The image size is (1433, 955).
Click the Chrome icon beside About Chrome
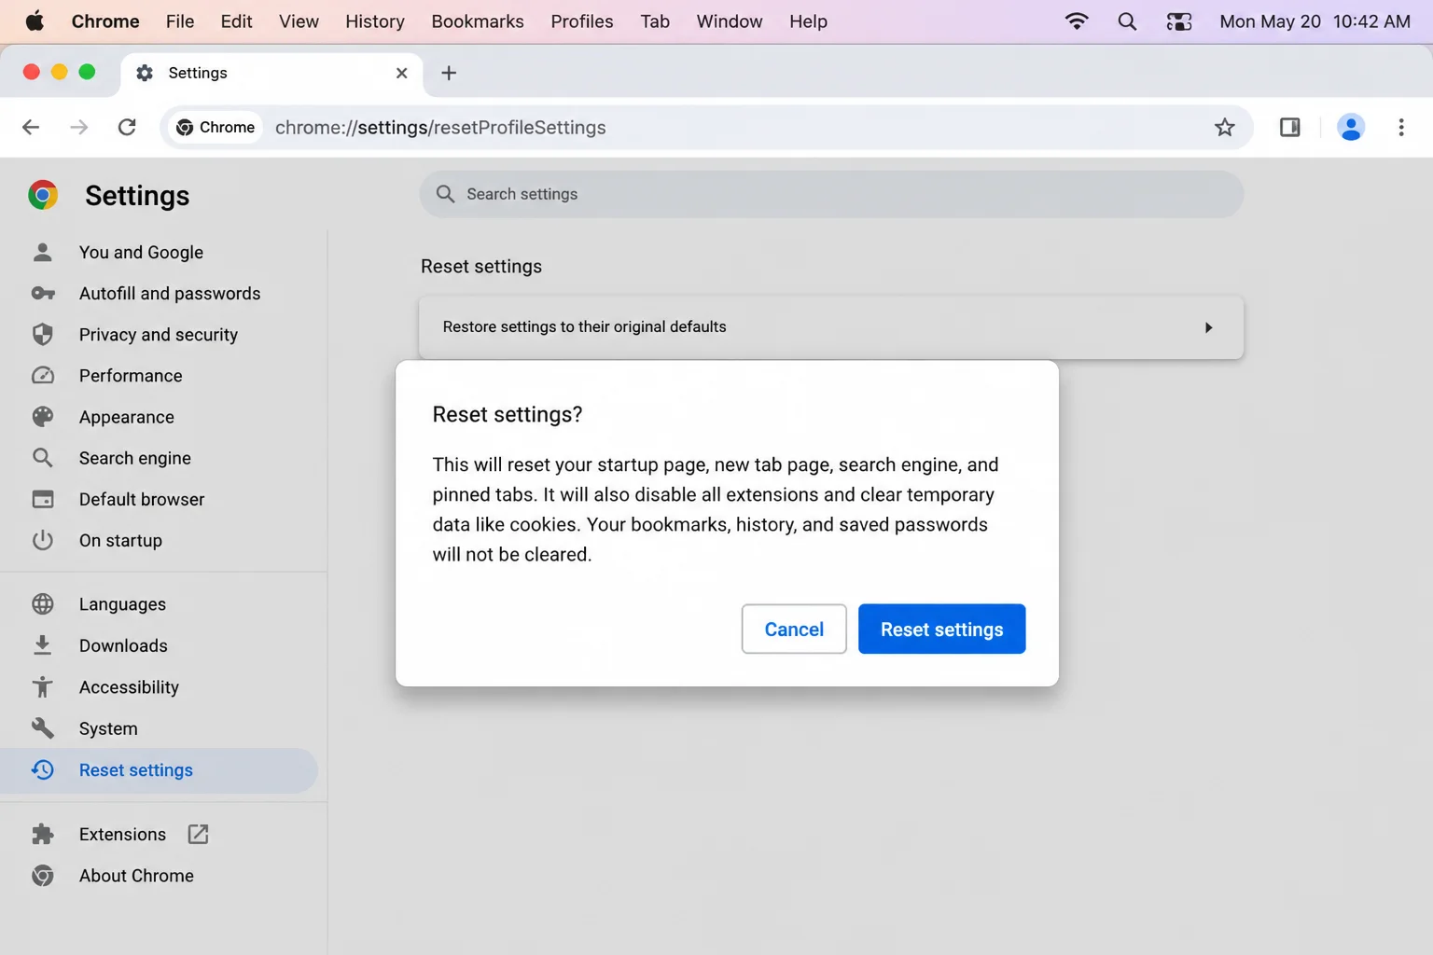pyautogui.click(x=43, y=875)
